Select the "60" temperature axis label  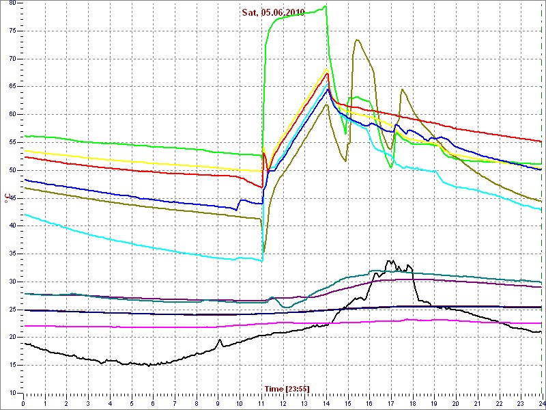coord(13,115)
